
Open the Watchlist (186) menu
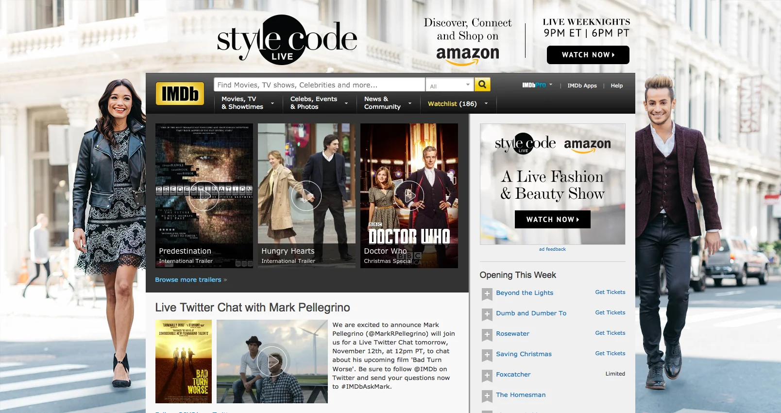458,103
